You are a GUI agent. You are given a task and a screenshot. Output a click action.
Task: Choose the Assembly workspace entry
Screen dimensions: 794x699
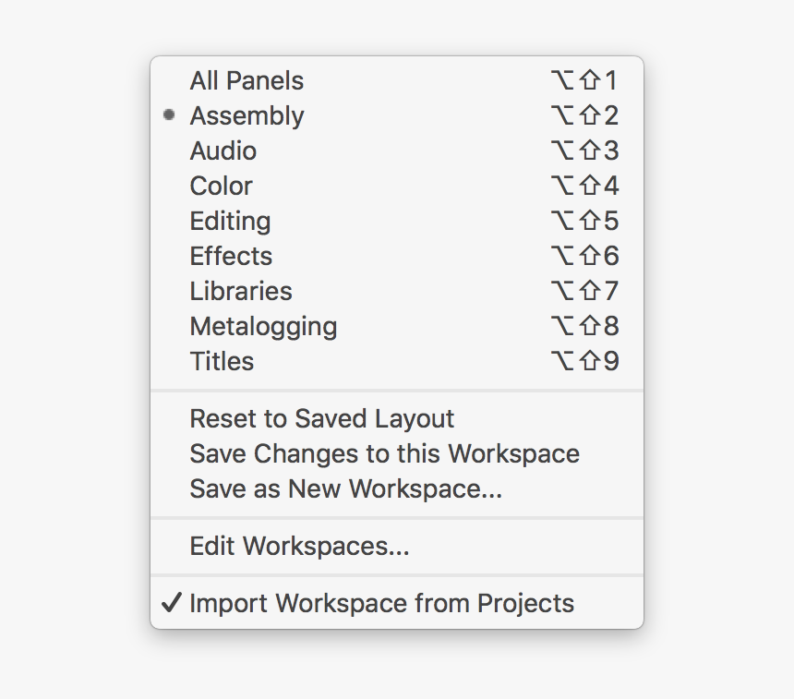(247, 116)
